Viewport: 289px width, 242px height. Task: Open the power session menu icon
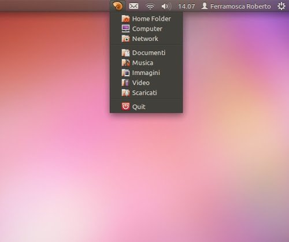pyautogui.click(x=281, y=6)
